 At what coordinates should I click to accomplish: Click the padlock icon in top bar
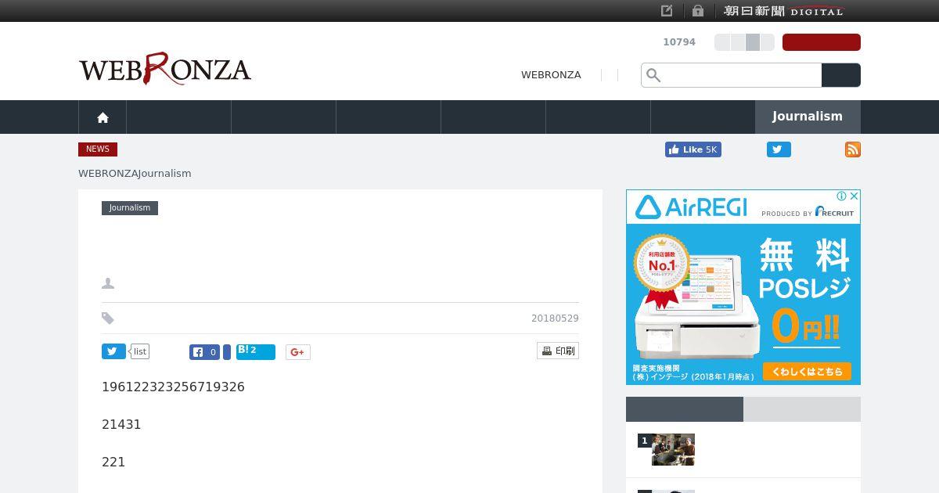point(698,11)
